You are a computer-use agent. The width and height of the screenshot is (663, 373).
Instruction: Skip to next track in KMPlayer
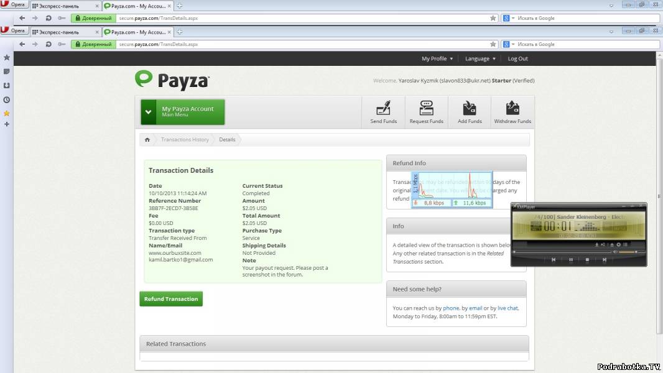point(604,260)
